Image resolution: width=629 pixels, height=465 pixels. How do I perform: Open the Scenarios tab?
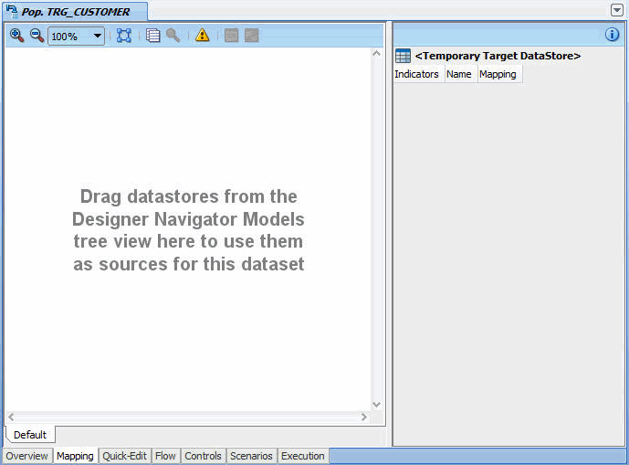251,456
